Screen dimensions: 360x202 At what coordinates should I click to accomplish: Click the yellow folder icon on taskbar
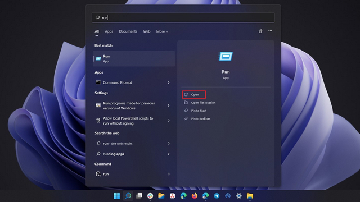point(250,196)
